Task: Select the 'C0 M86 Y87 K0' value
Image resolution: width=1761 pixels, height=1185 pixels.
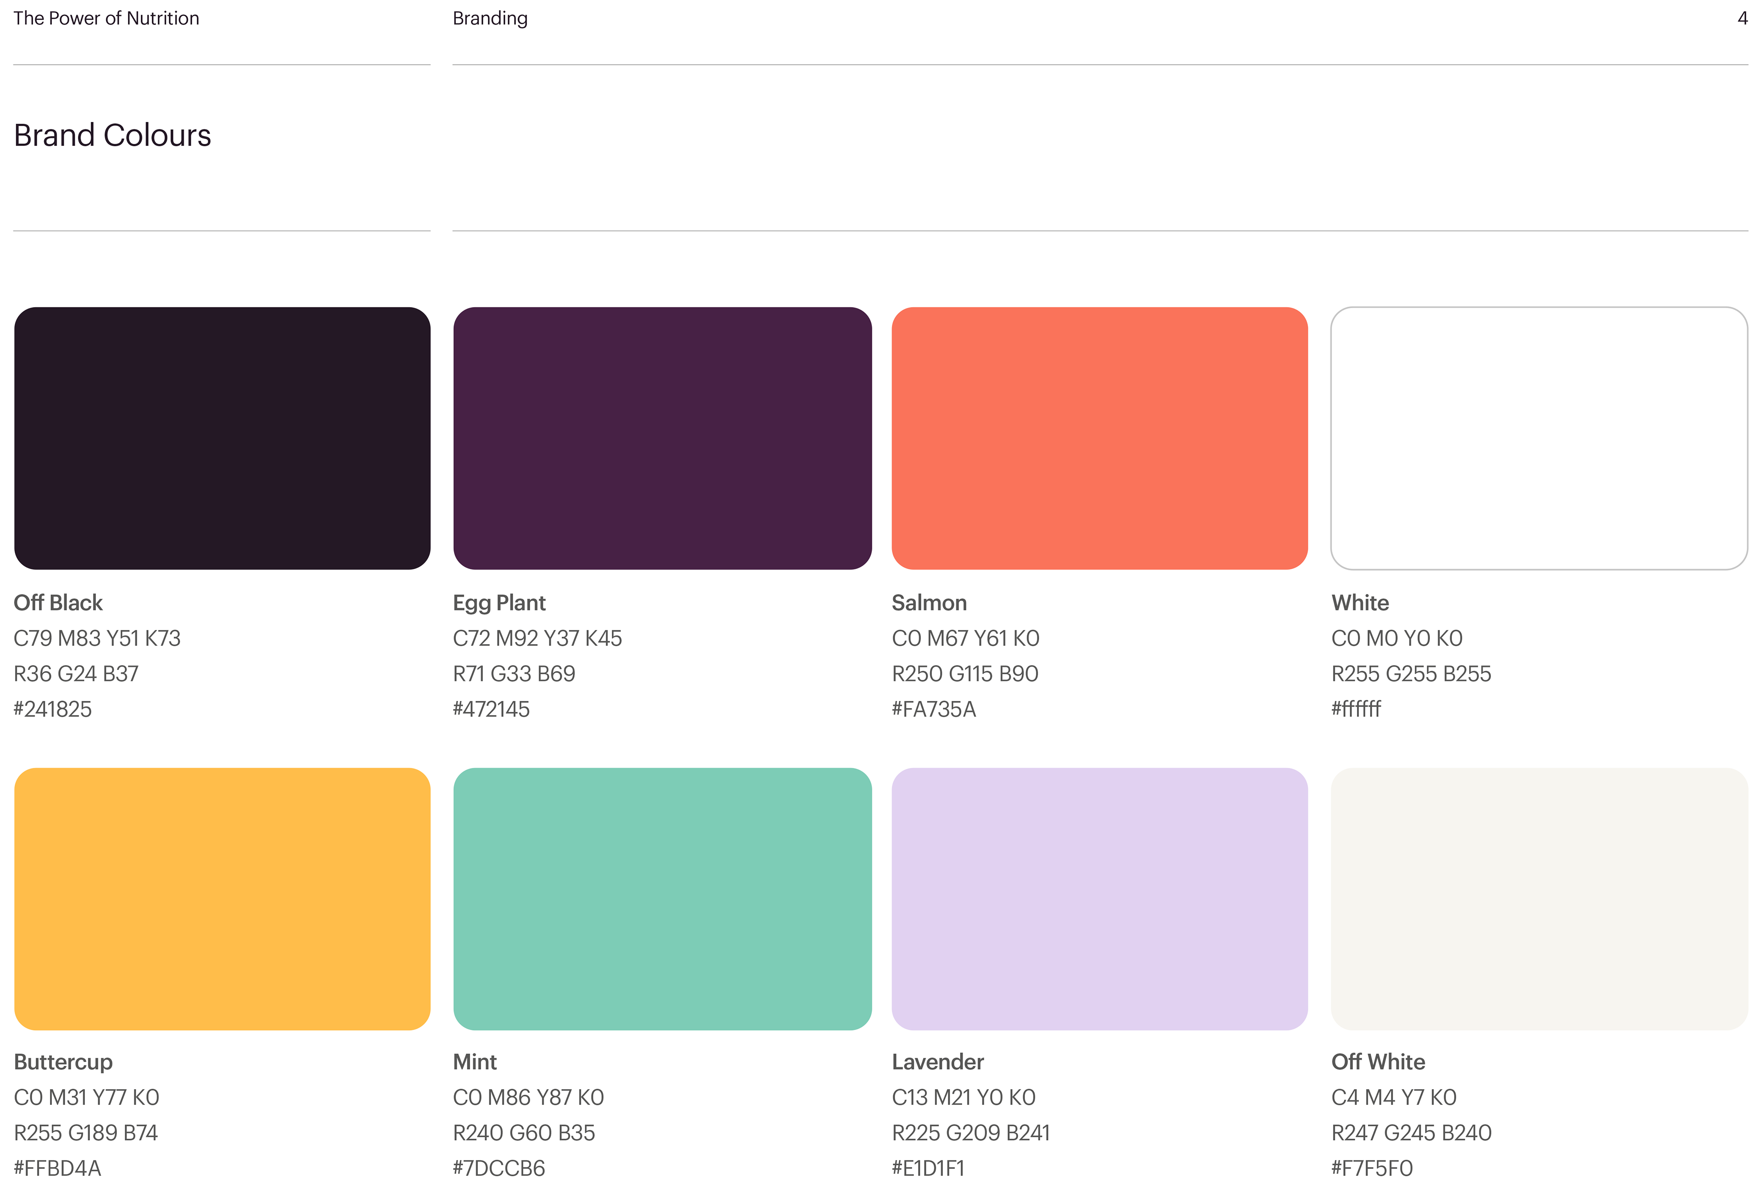Action: point(528,1097)
